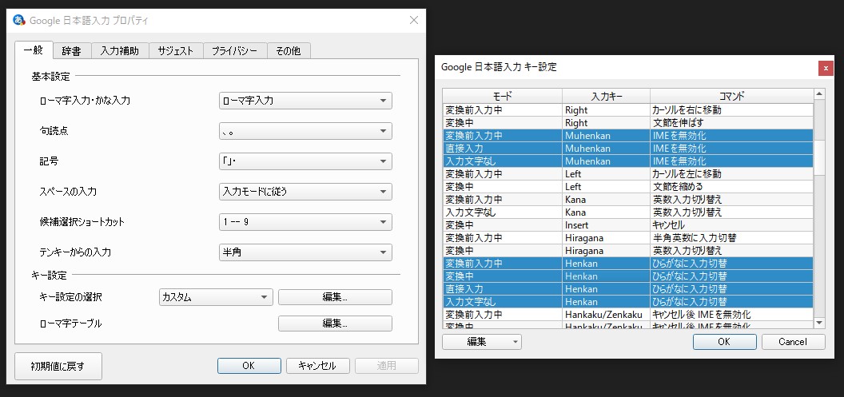
Task: Select the サジェスト tab
Action: pos(175,50)
